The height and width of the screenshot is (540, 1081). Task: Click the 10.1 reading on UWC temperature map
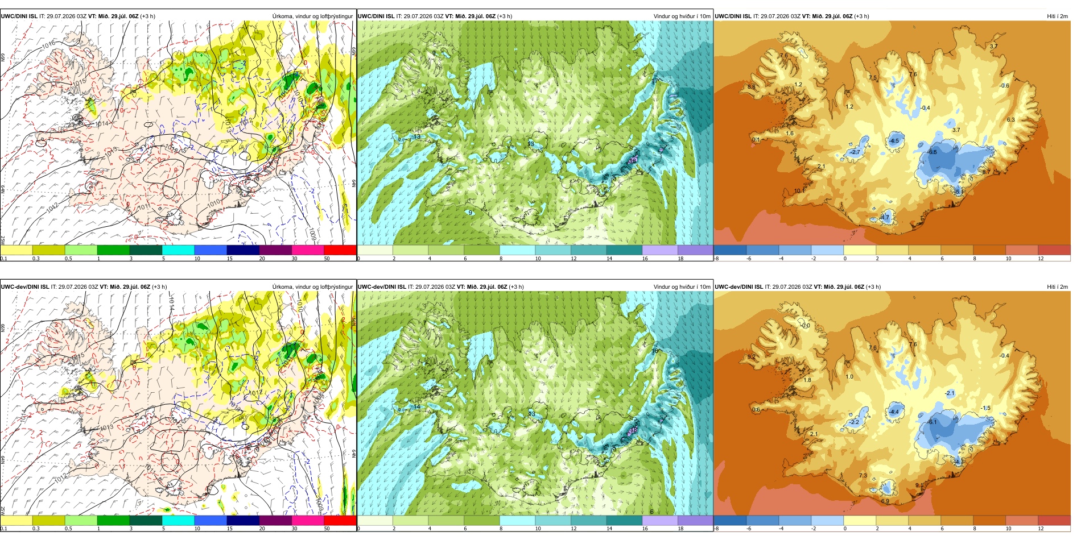coord(799,191)
